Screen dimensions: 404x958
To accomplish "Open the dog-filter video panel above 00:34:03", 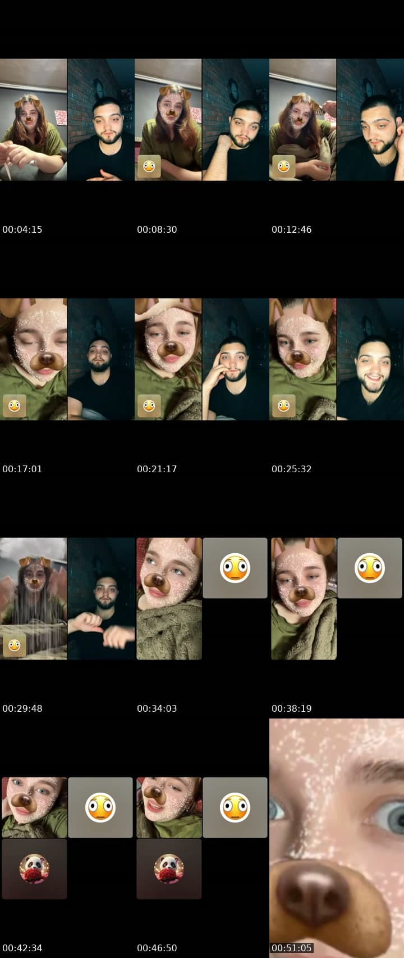I will [x=169, y=599].
